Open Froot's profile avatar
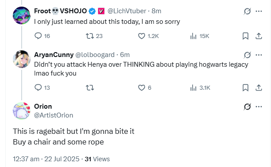The width and height of the screenshot is (271, 167). click(x=22, y=15)
